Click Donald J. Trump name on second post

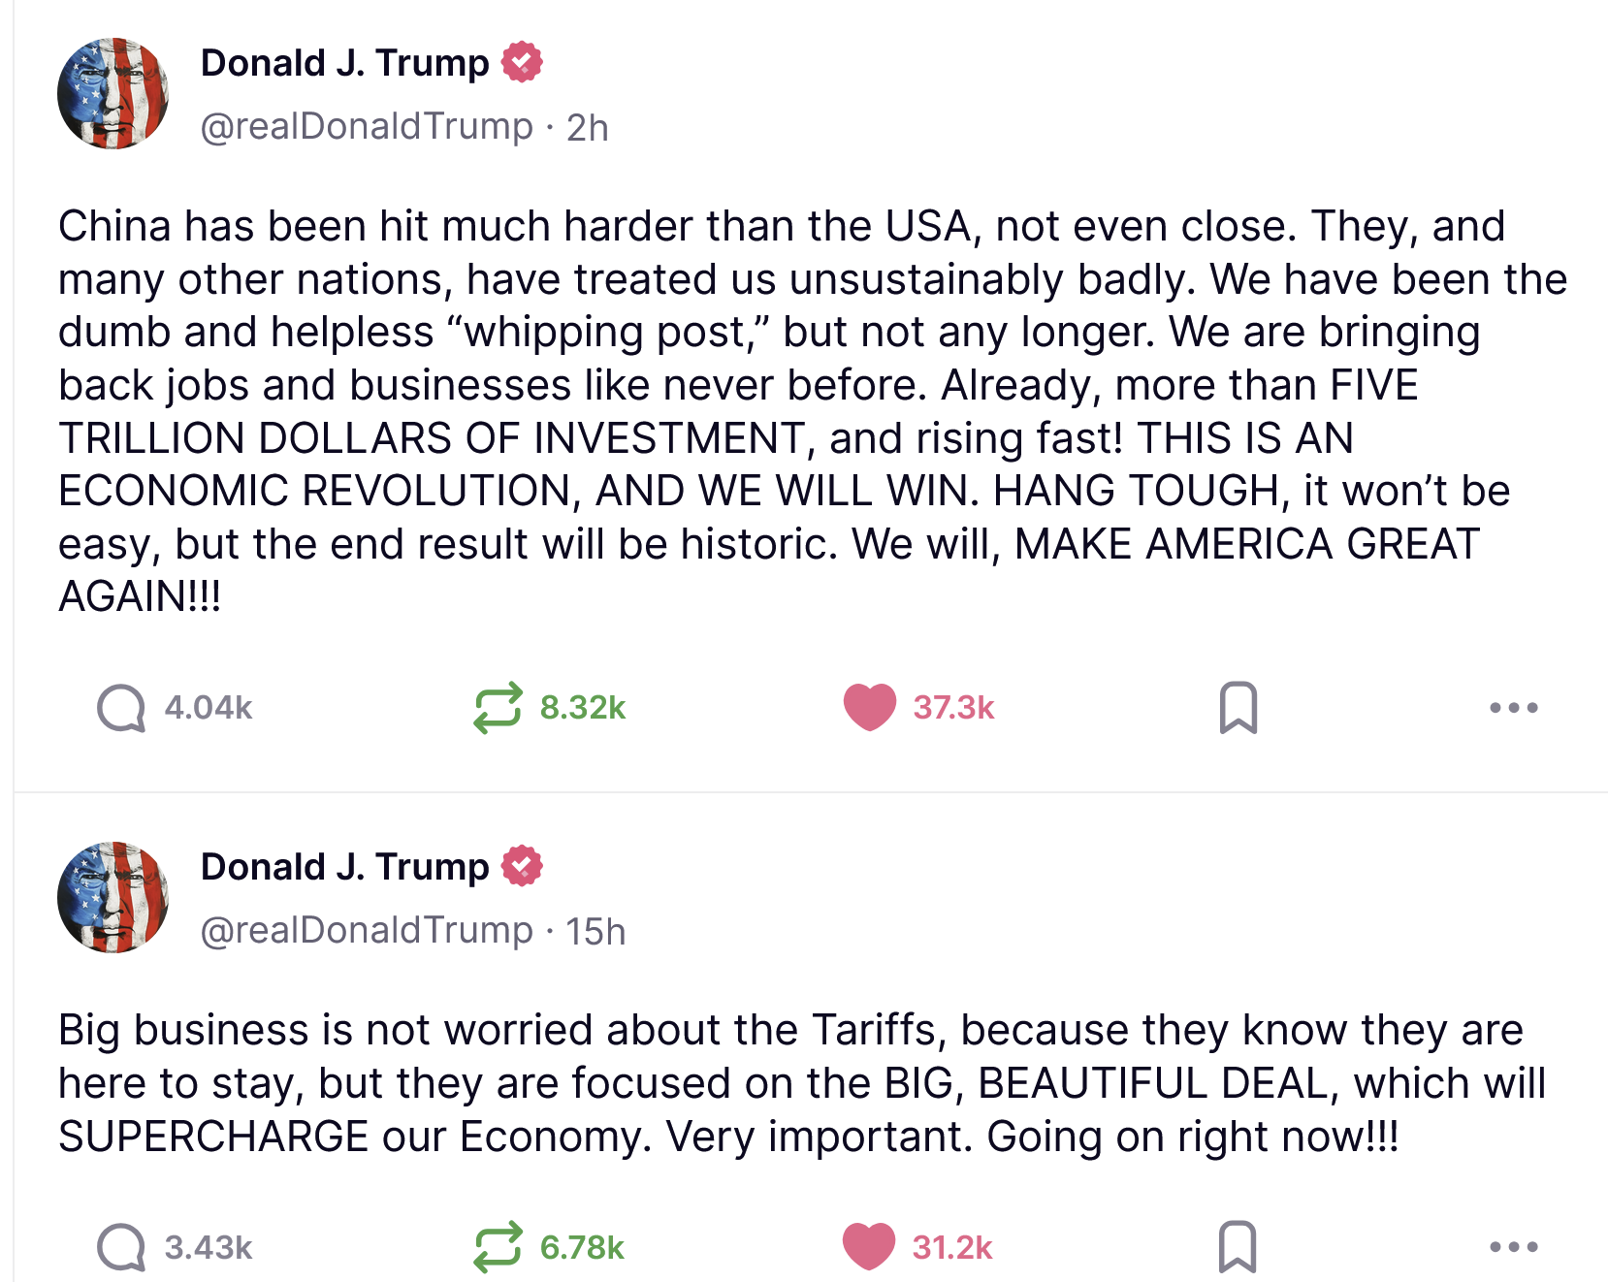tap(344, 867)
